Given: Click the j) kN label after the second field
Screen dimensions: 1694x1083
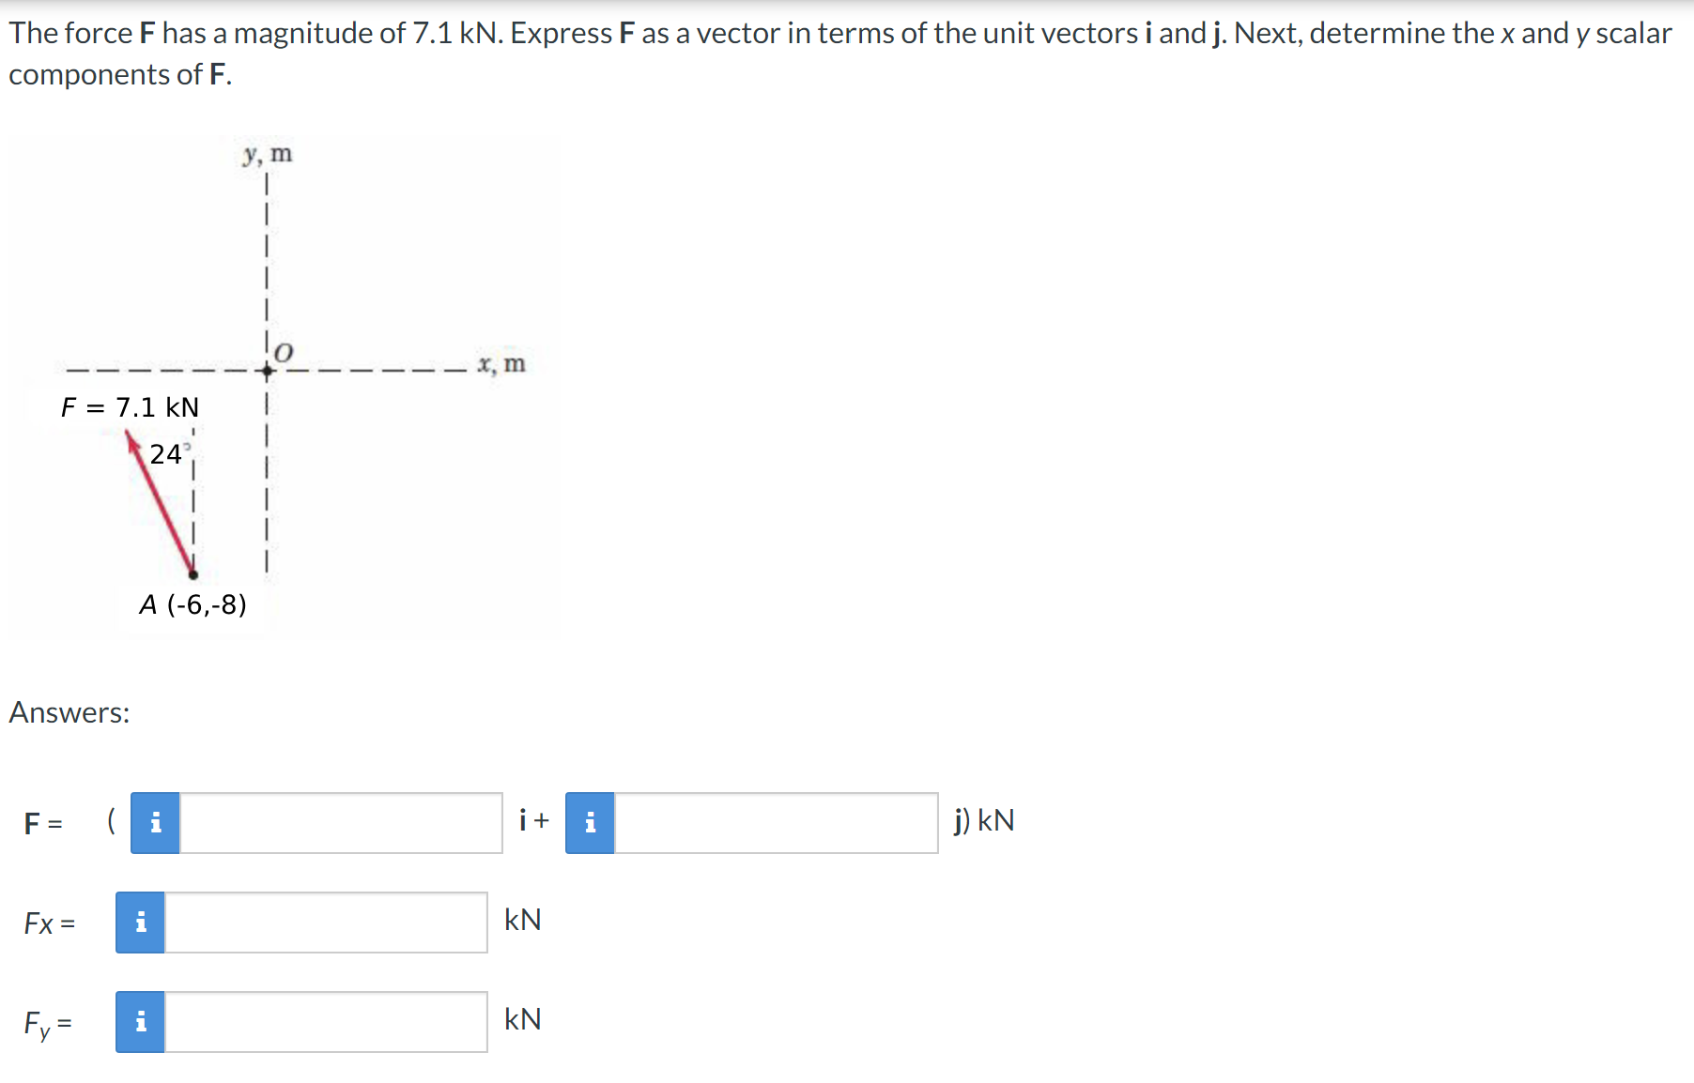Looking at the screenshot, I should pos(983,821).
